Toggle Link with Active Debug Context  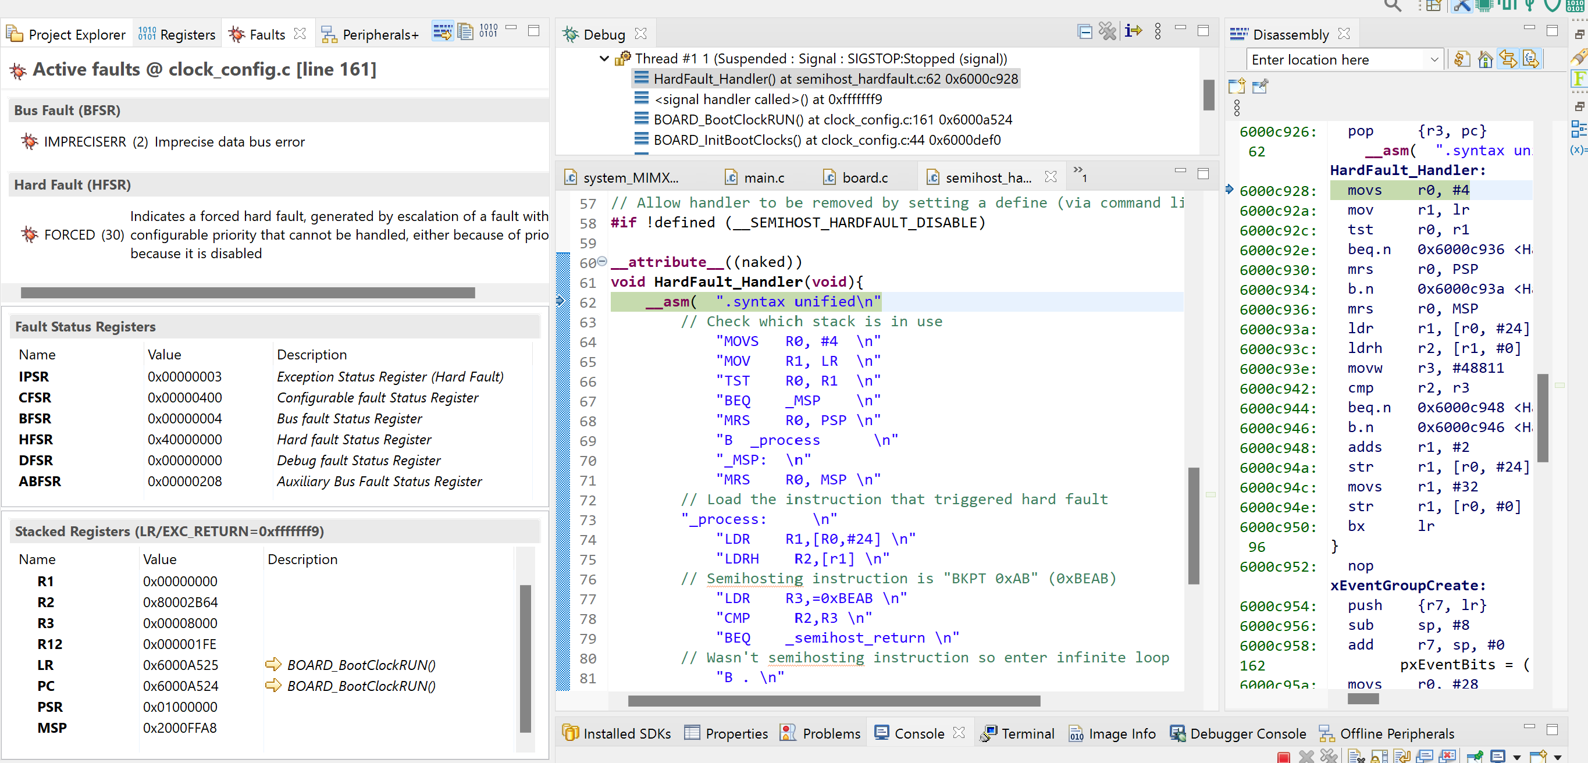click(x=1508, y=60)
